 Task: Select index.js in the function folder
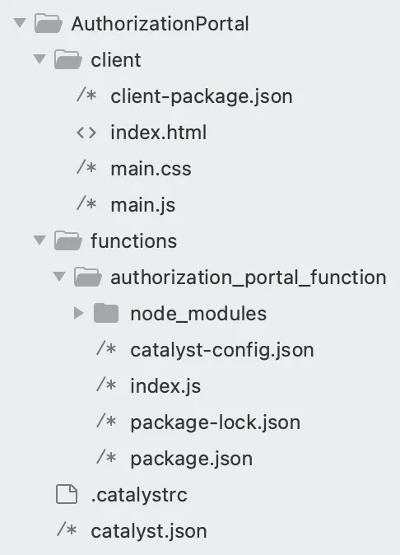pos(165,386)
